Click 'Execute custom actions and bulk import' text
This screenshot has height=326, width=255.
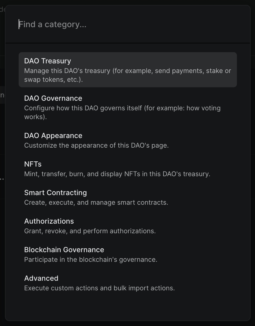[99, 288]
